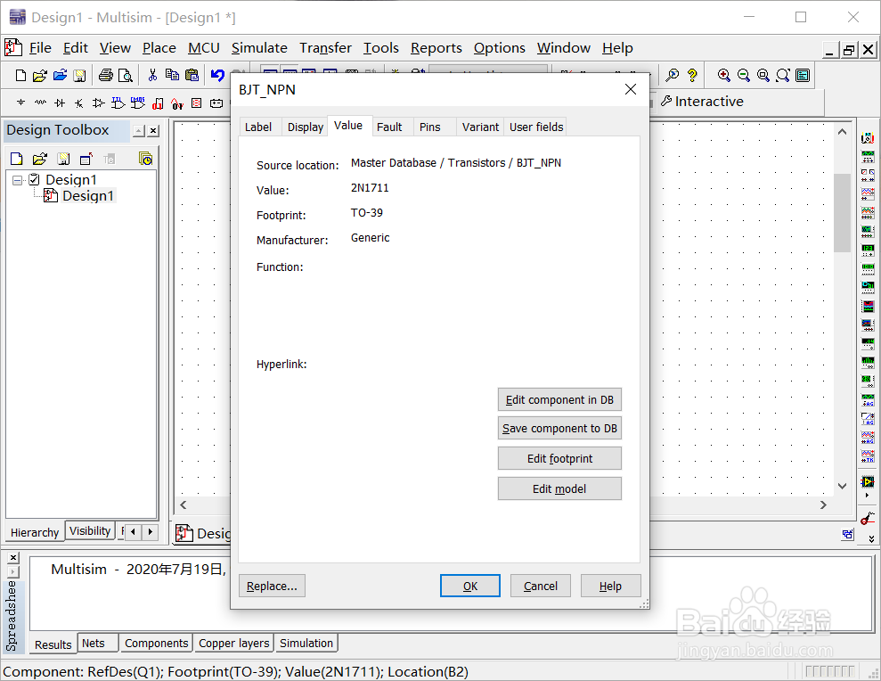Click the Print icon
The image size is (881, 681).
tap(106, 76)
